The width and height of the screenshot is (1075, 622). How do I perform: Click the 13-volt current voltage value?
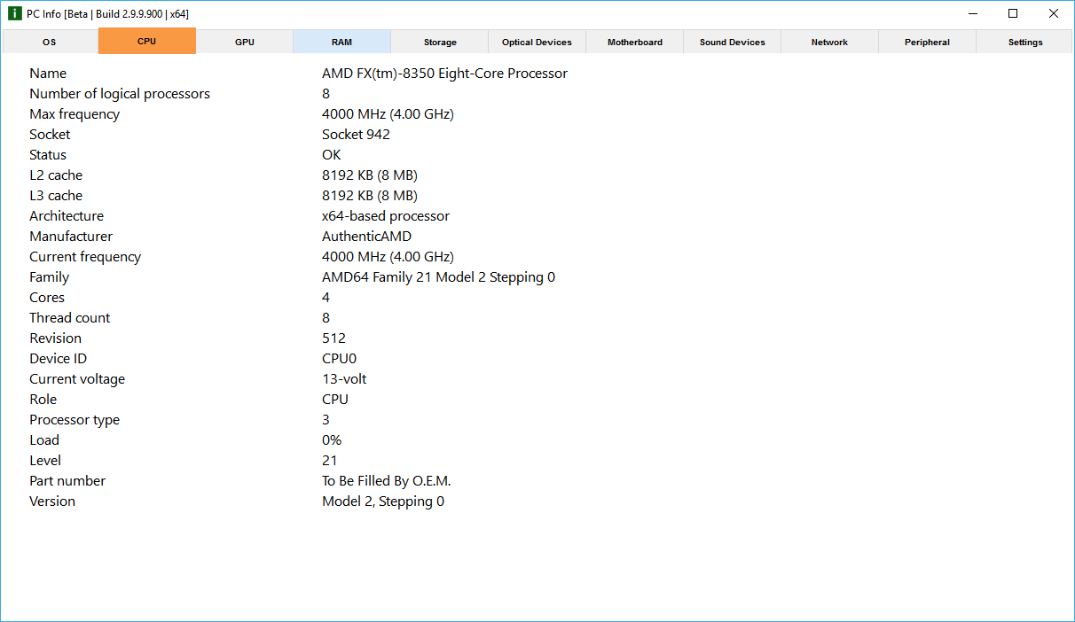coord(344,379)
